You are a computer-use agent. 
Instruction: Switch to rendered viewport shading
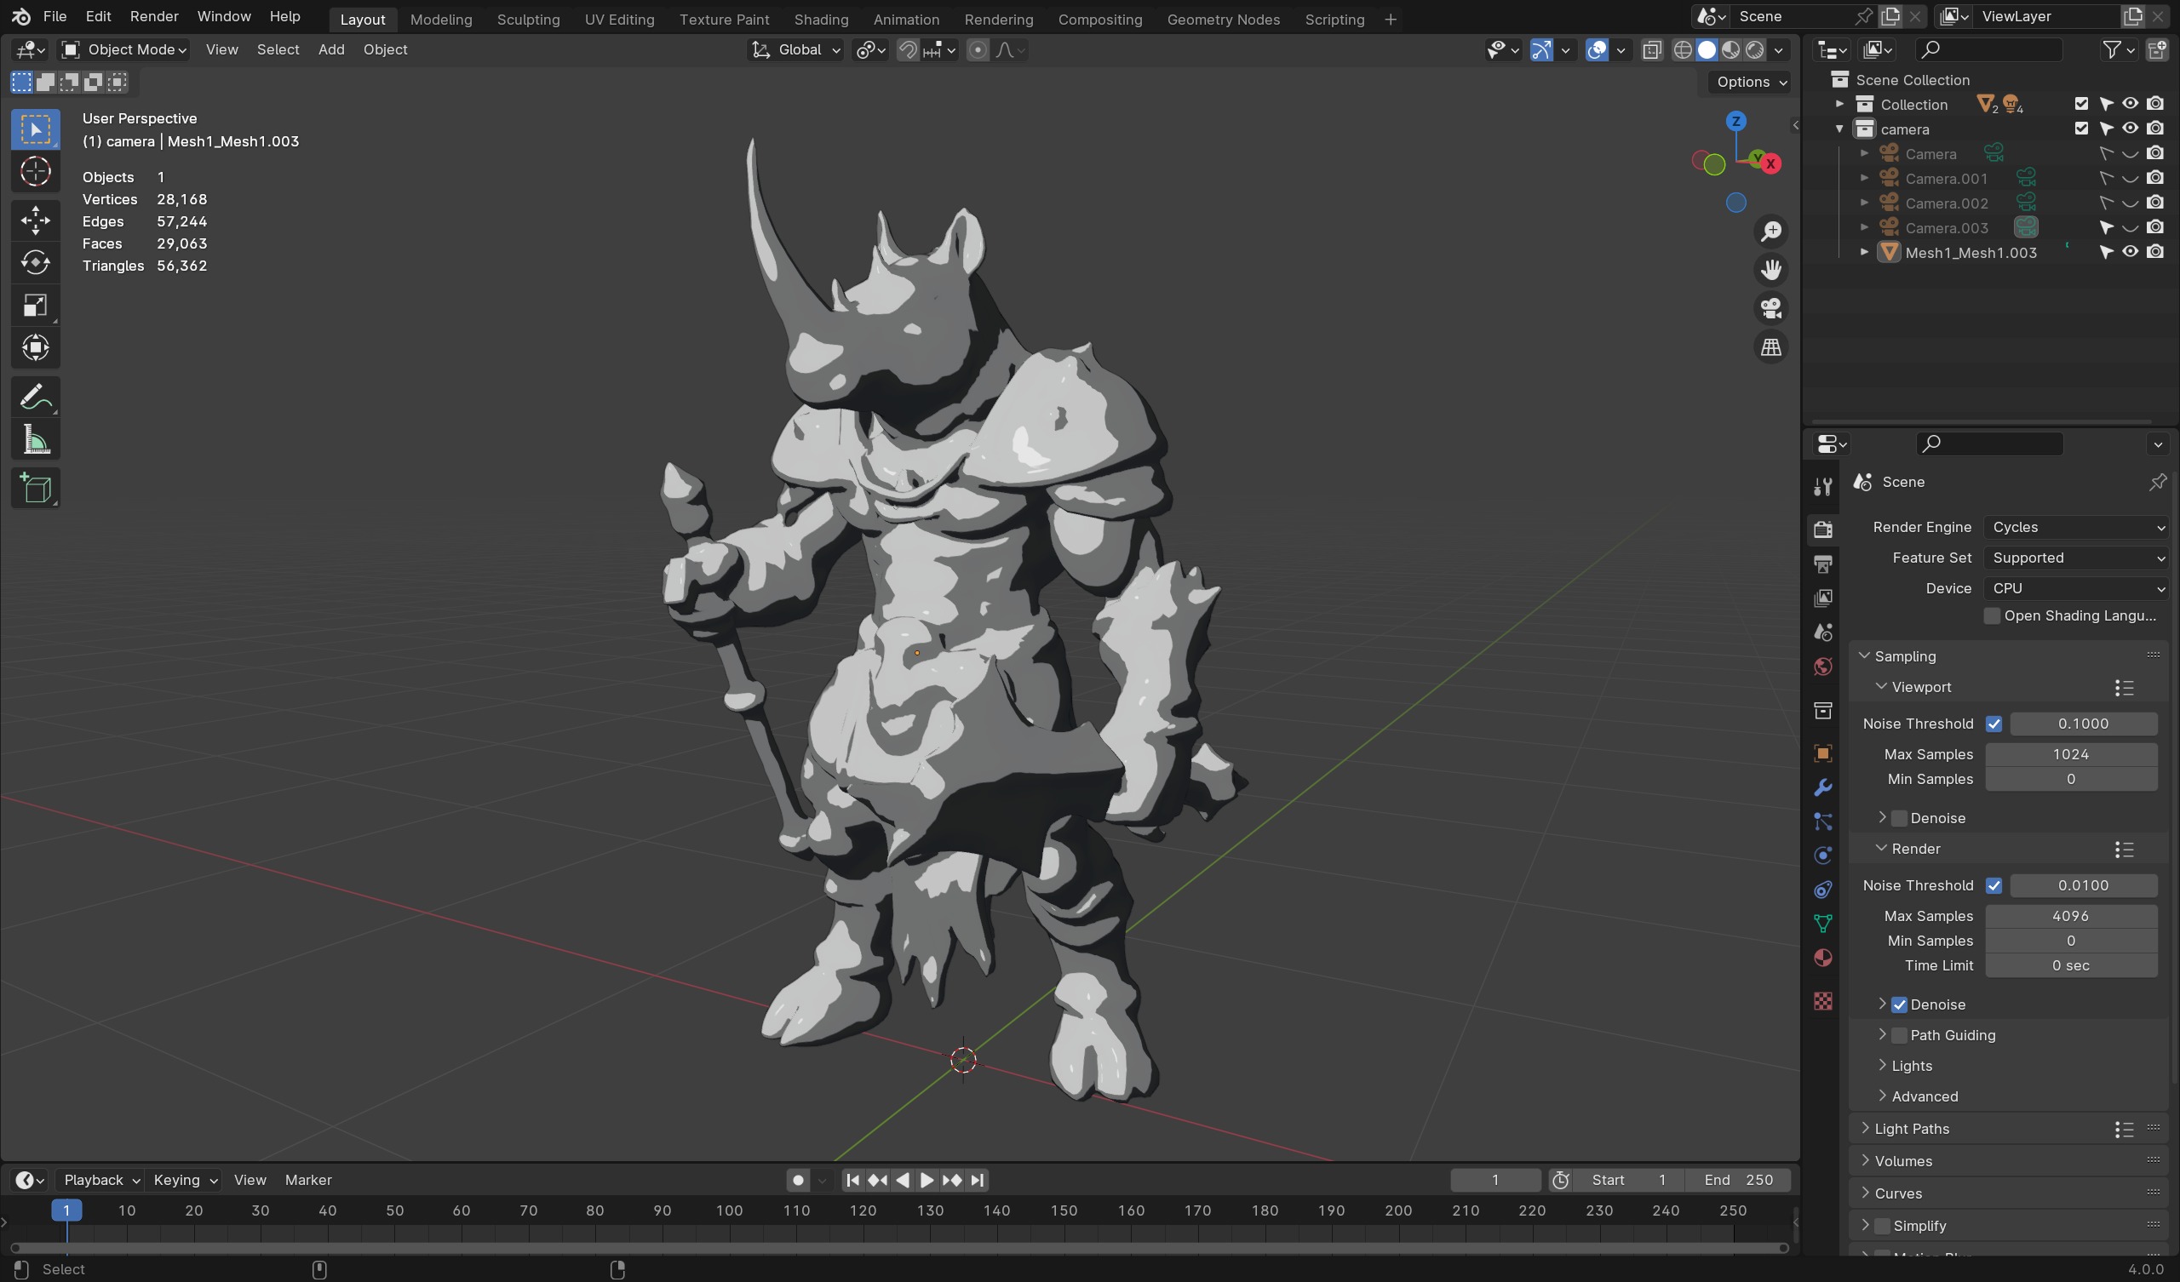1754,50
